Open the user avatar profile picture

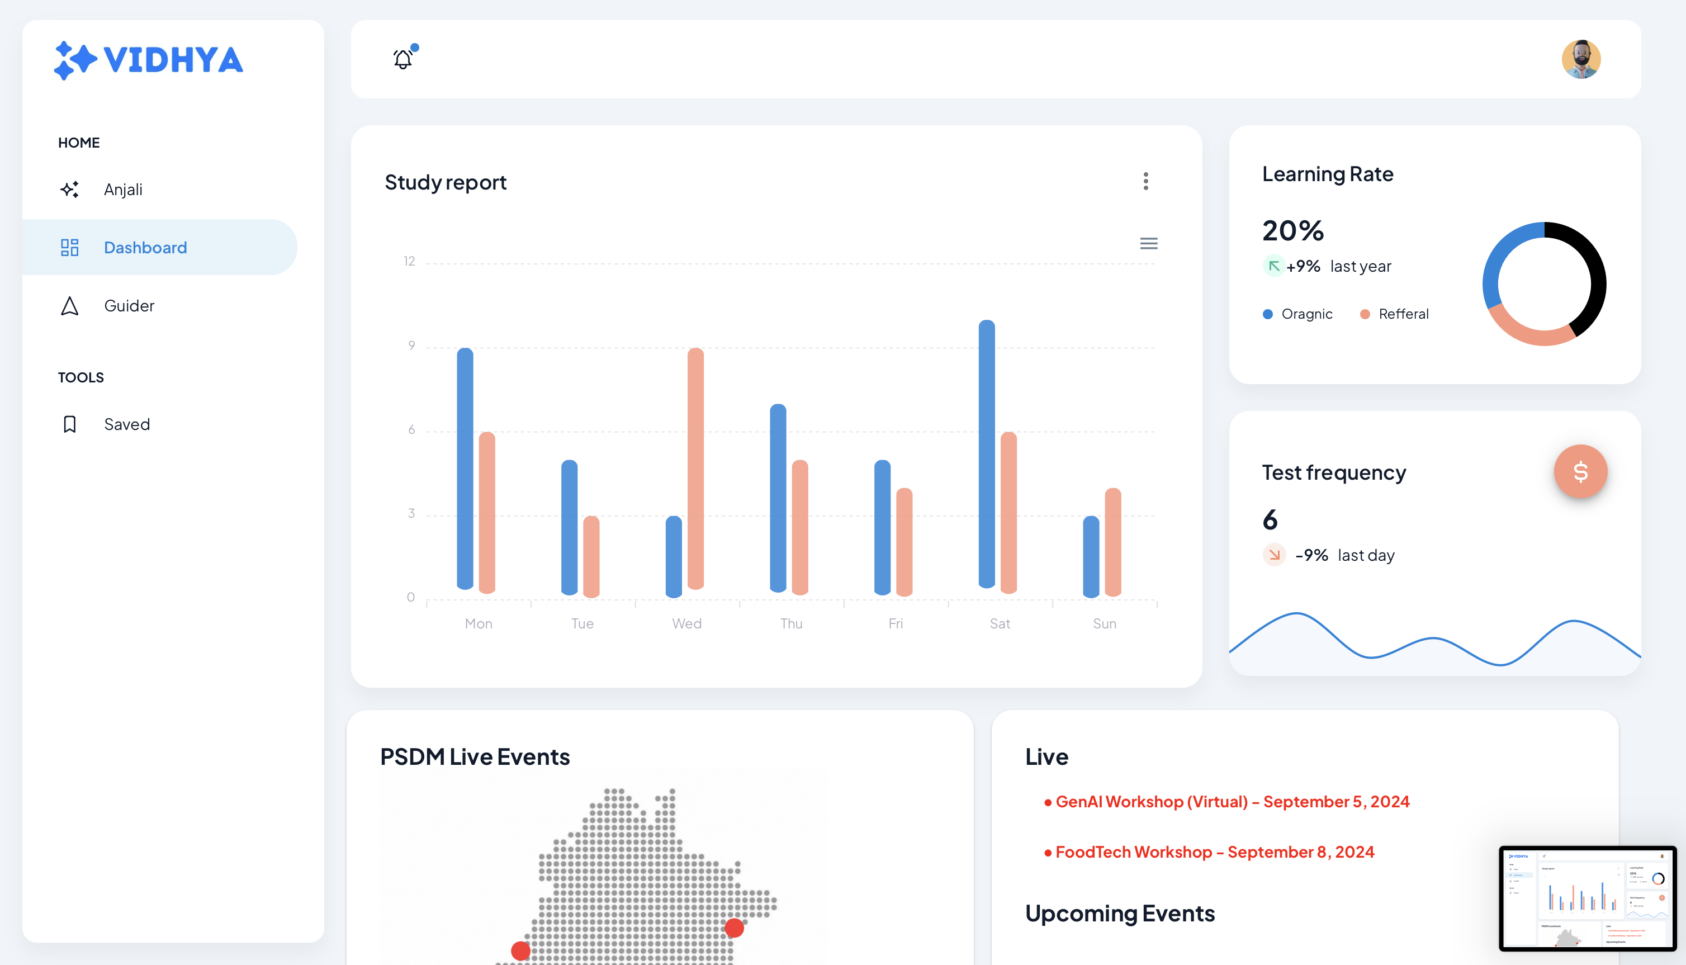(x=1581, y=60)
